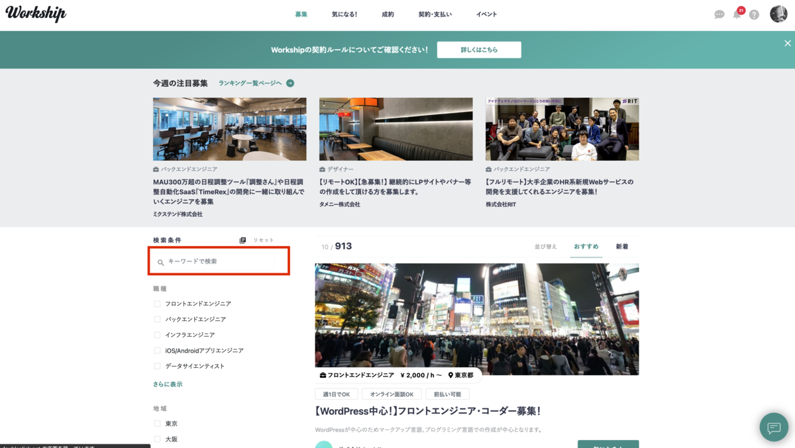Click the 週1日でOK tag
This screenshot has width=795, height=448.
click(x=337, y=394)
